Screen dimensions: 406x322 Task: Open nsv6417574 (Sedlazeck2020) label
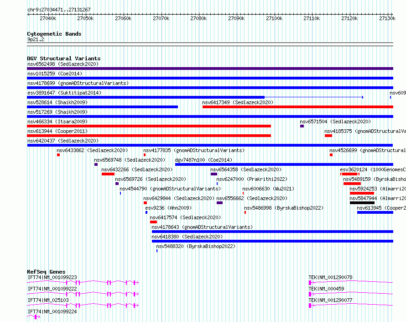(x=185, y=217)
